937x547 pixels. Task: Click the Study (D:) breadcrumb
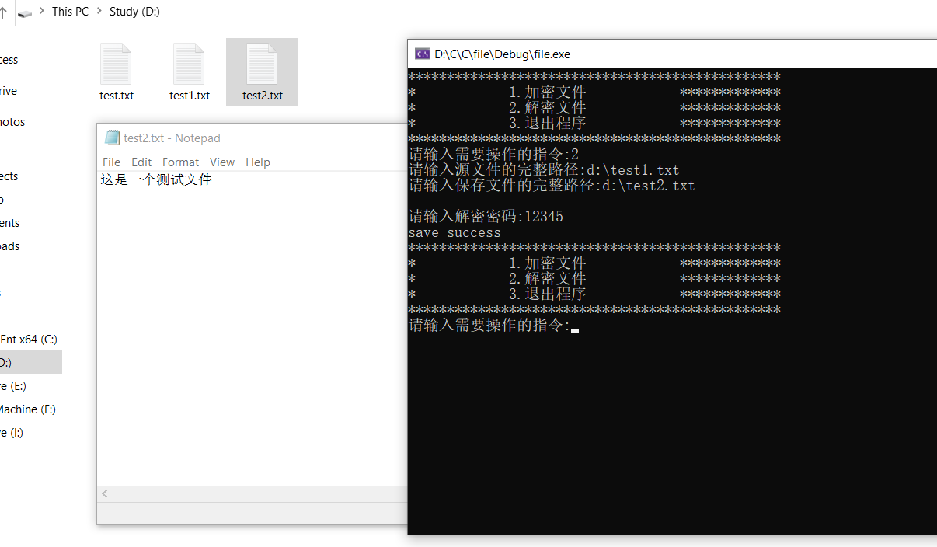pos(134,12)
